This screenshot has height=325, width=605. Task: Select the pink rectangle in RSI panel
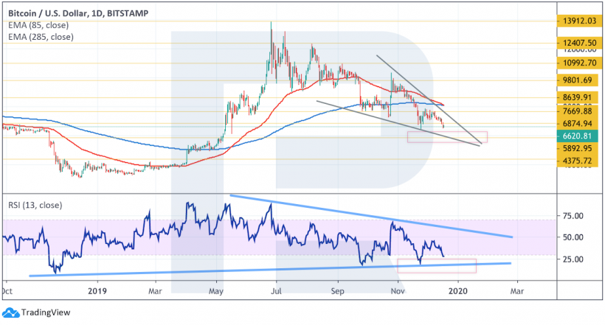(436, 265)
